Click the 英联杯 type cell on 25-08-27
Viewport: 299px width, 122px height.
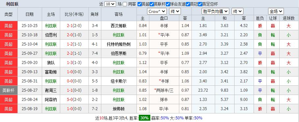click(9, 90)
